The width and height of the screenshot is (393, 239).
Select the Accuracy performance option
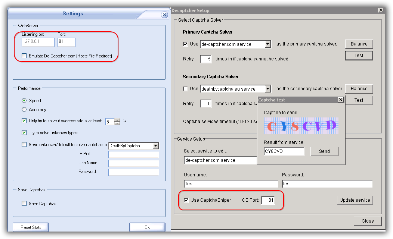tap(24, 110)
